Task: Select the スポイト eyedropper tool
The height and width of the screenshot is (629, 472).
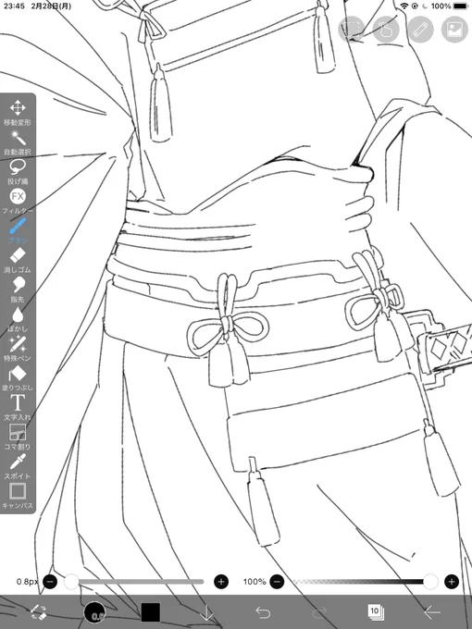Action: (x=18, y=466)
